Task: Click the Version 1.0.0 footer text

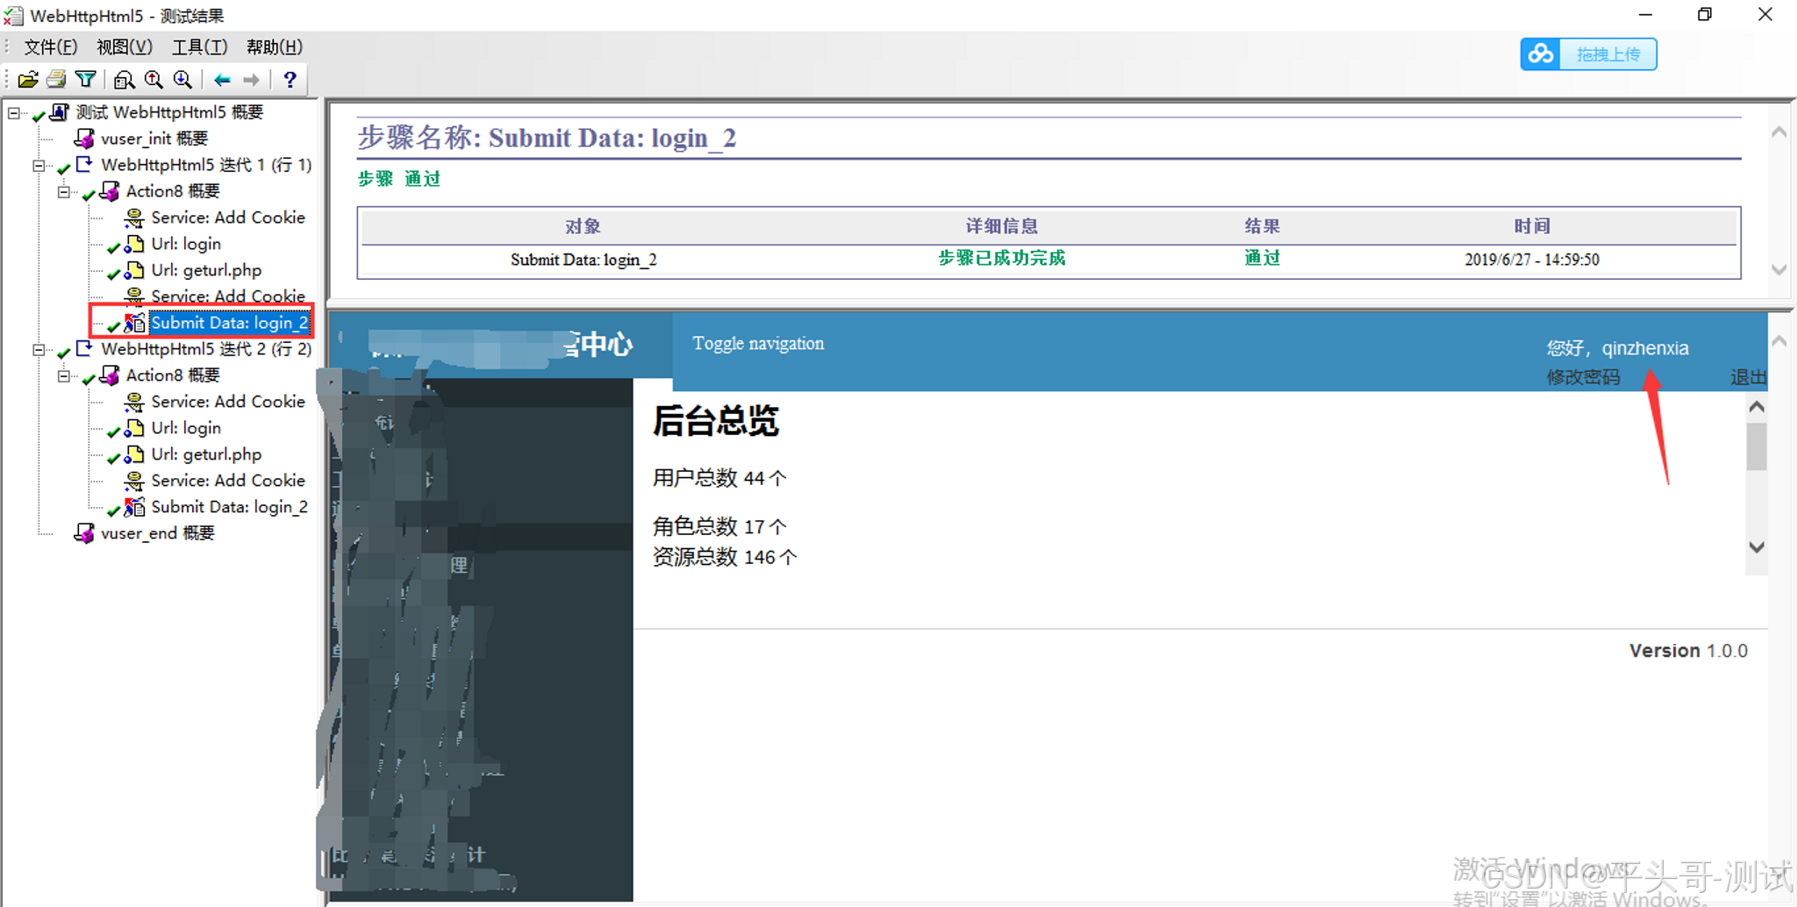Action: (1688, 651)
